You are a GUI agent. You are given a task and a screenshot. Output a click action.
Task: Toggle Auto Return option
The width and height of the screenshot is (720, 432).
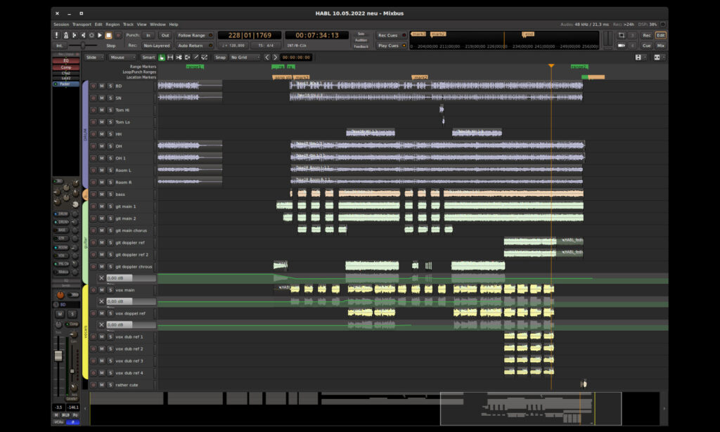(x=195, y=46)
